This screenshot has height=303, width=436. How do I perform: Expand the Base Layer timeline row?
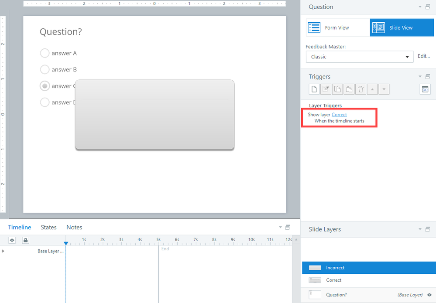tap(3, 251)
